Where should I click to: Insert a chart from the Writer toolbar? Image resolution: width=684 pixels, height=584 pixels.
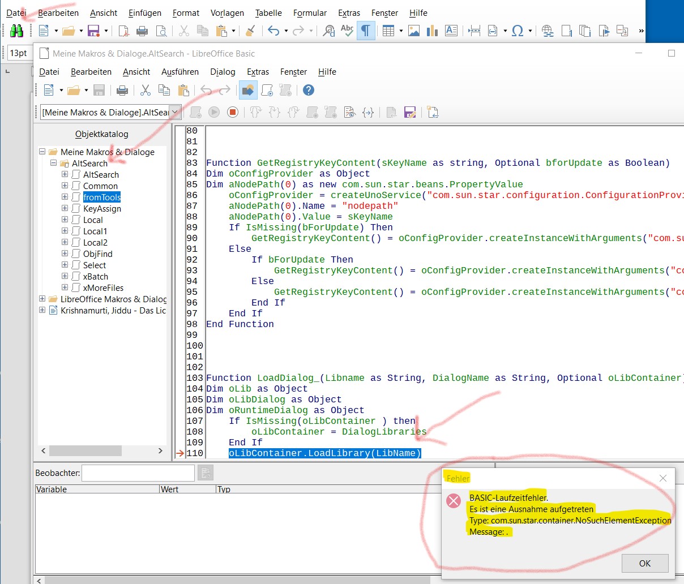point(433,31)
